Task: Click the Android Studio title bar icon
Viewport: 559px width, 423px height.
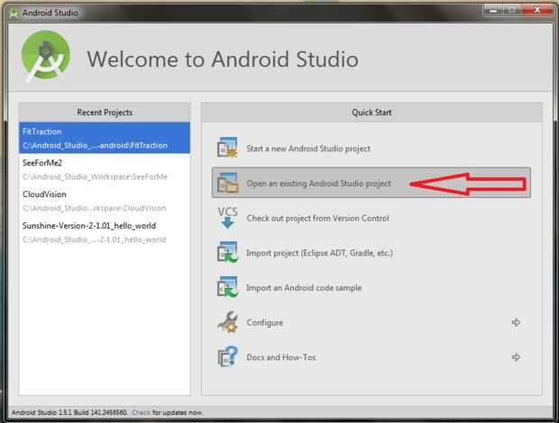Action: point(14,13)
